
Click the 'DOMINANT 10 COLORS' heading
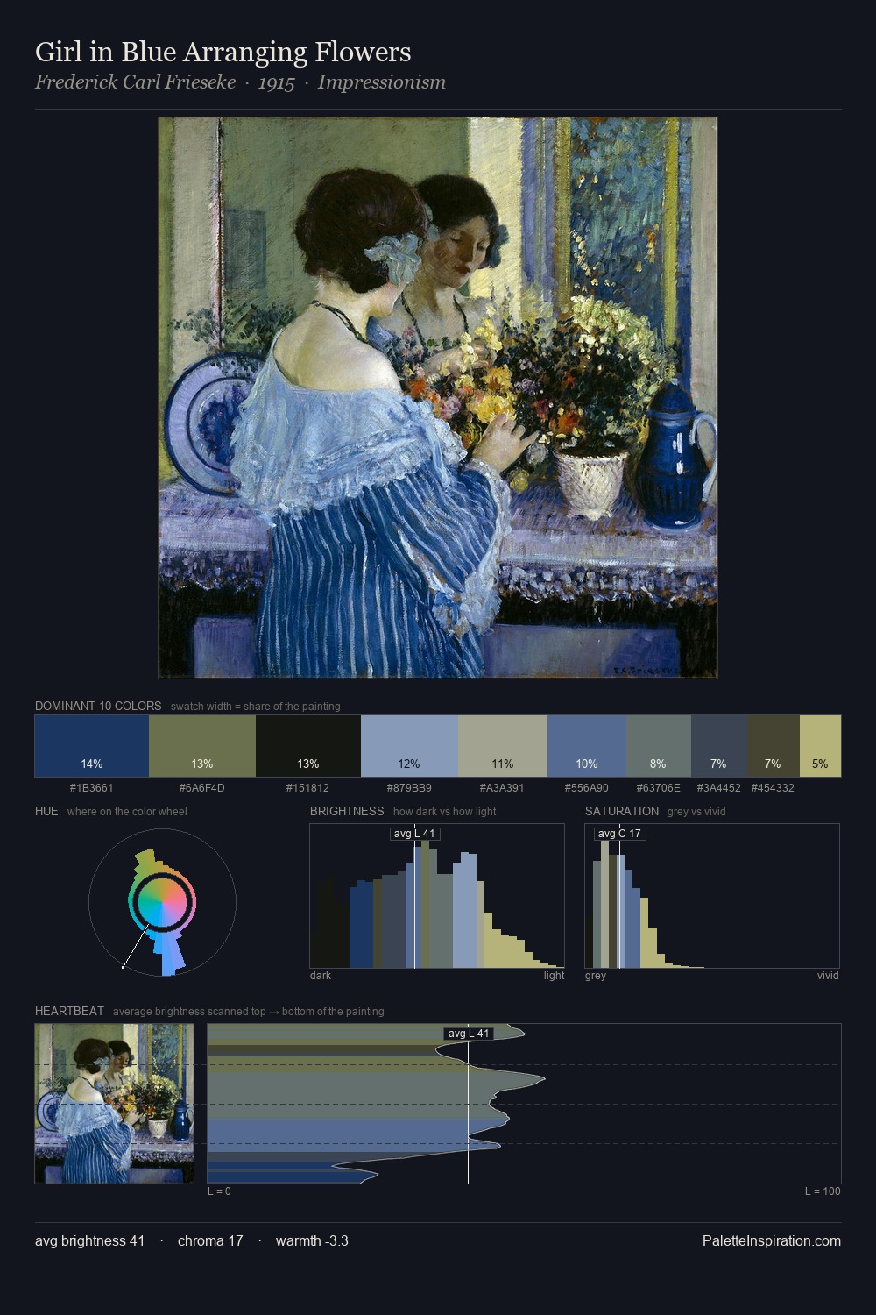(98, 706)
